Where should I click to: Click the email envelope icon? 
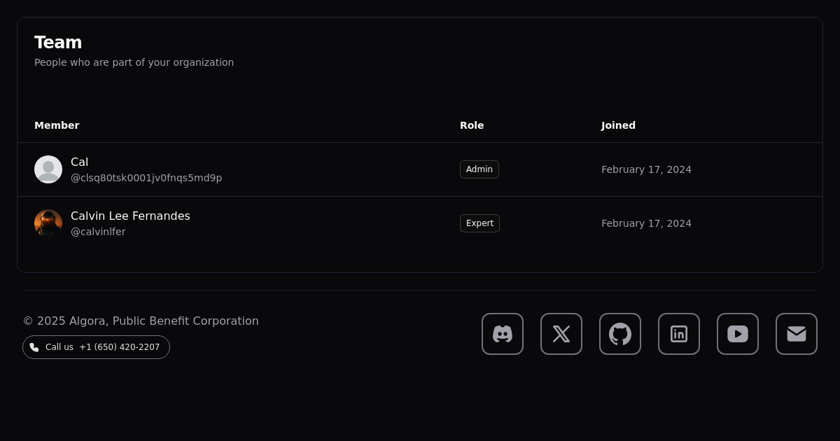[797, 334]
